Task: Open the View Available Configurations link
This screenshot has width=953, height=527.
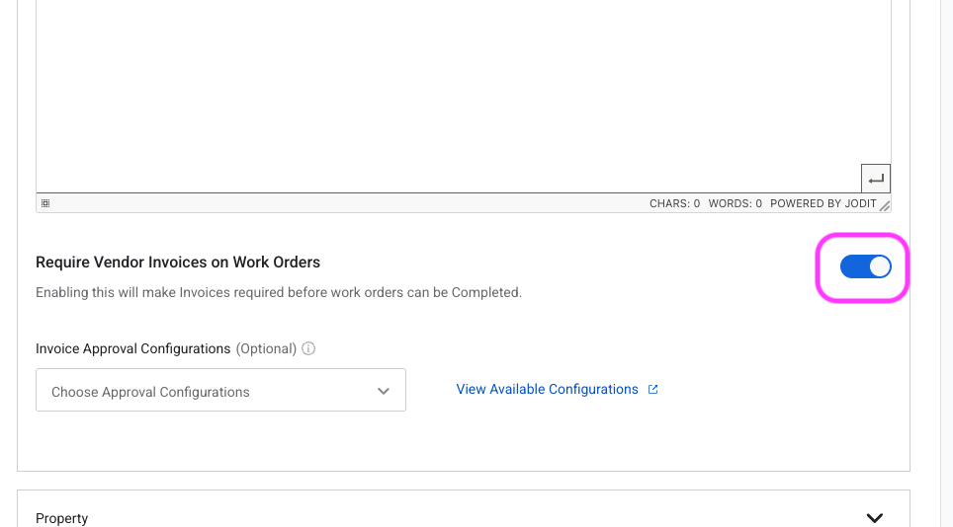Action: (547, 390)
